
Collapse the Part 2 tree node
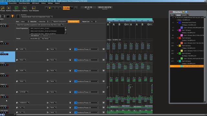(x=178, y=38)
